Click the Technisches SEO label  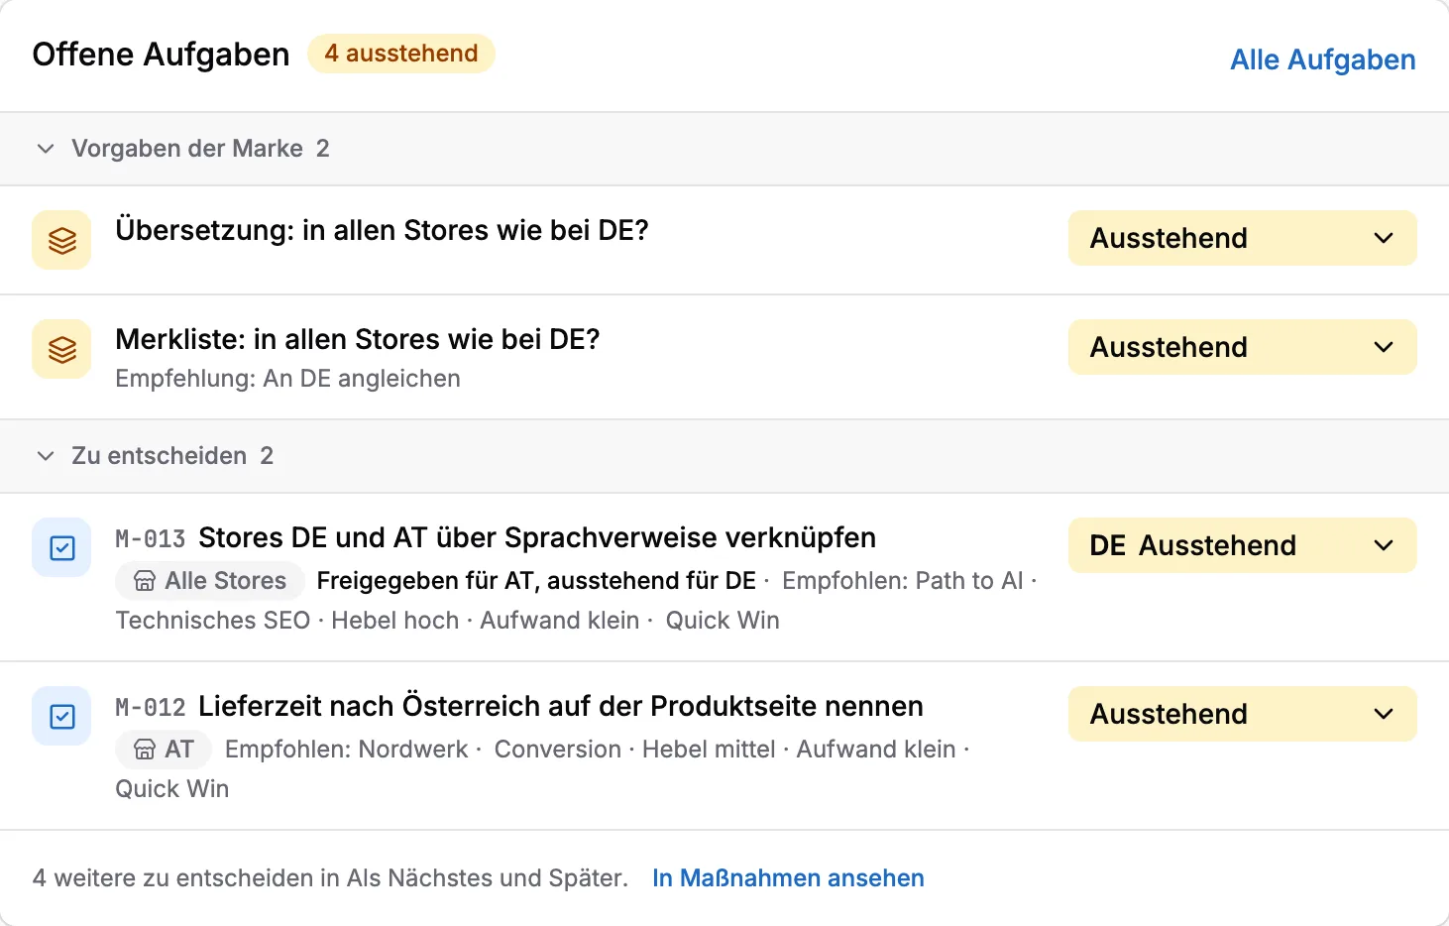point(213,621)
